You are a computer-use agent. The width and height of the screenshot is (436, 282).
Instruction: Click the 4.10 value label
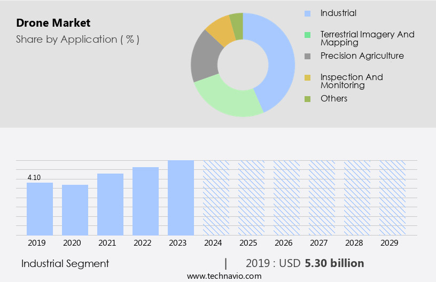pos(34,177)
